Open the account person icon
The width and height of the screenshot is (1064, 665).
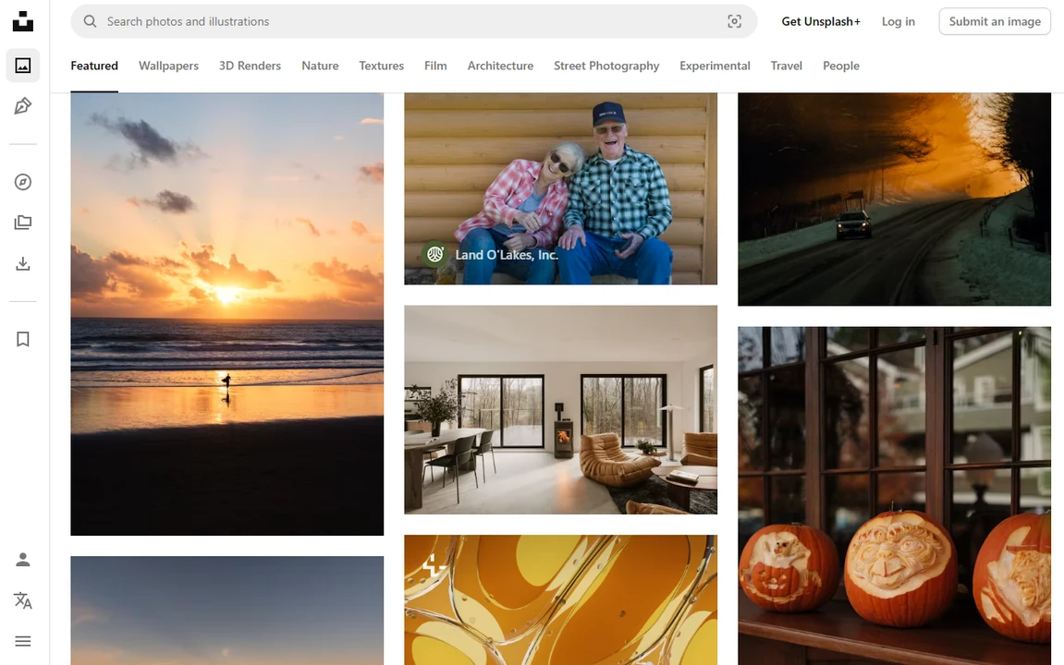[22, 559]
